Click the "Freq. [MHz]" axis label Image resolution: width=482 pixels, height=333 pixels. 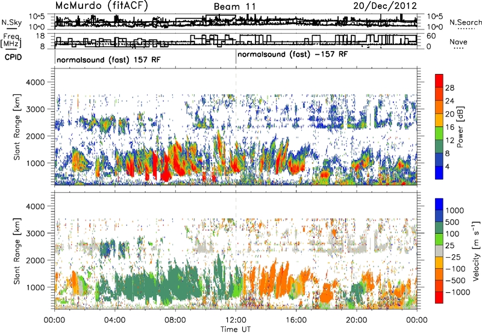(11, 40)
